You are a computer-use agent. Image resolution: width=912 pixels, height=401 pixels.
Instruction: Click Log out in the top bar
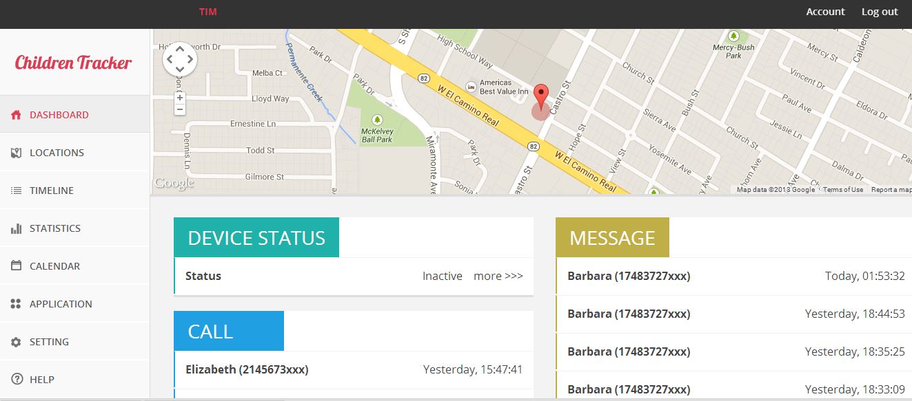click(x=880, y=12)
